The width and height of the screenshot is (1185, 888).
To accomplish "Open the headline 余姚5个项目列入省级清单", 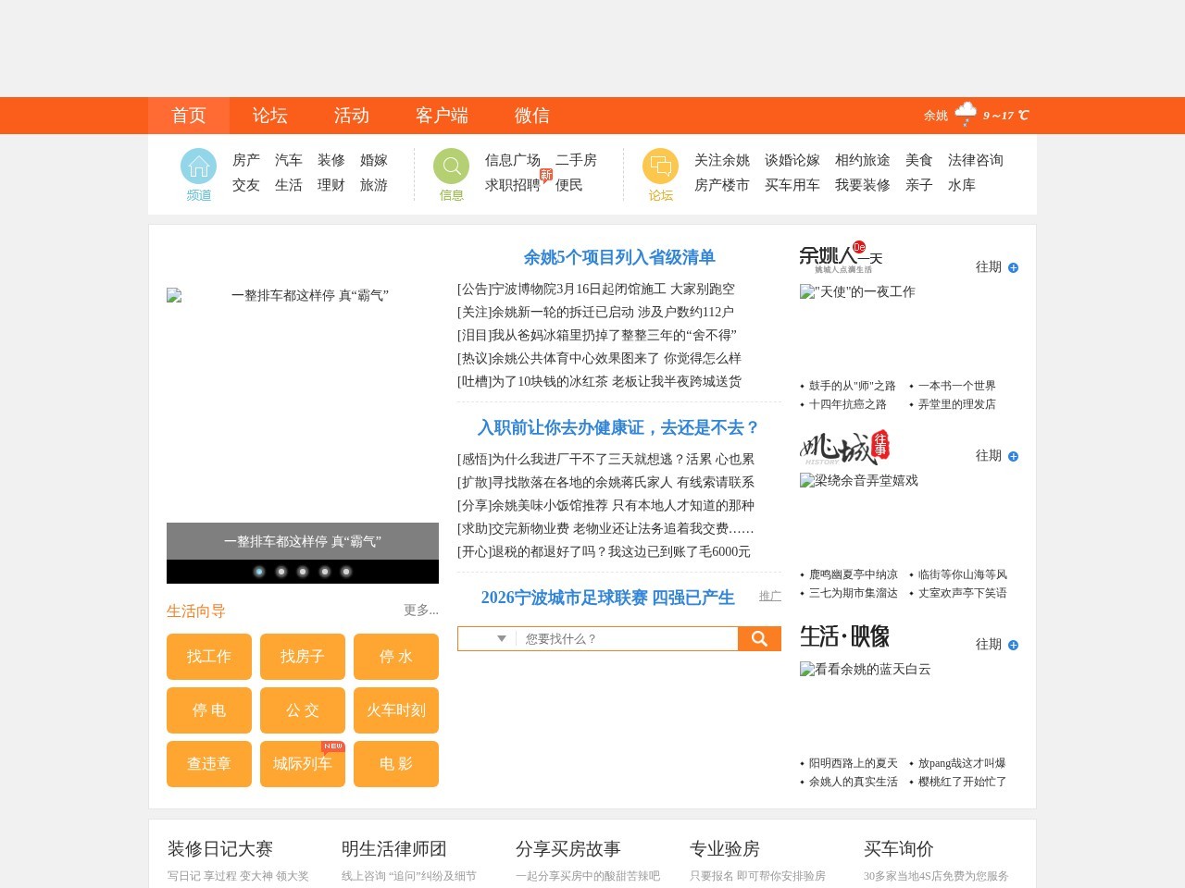I will tap(618, 257).
